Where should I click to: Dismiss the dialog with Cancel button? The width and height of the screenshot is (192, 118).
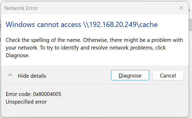coord(168,75)
